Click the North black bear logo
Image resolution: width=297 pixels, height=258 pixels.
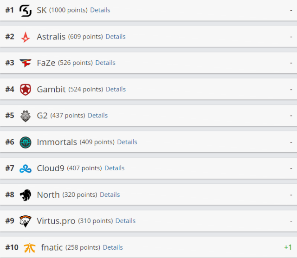(26, 195)
